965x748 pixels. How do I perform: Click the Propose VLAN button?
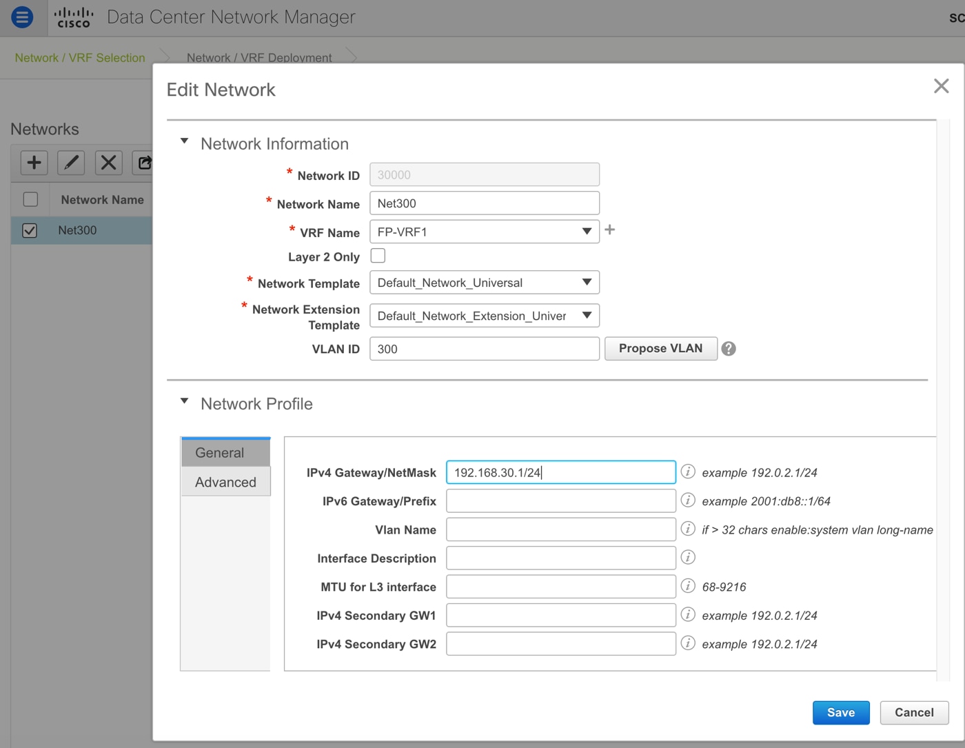(661, 349)
